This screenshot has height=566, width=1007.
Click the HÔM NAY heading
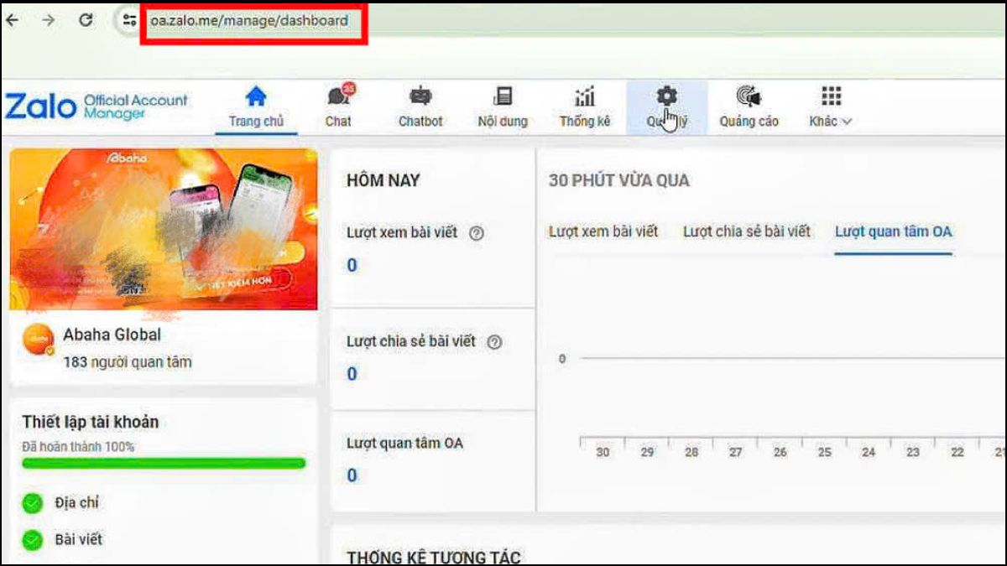coord(383,180)
